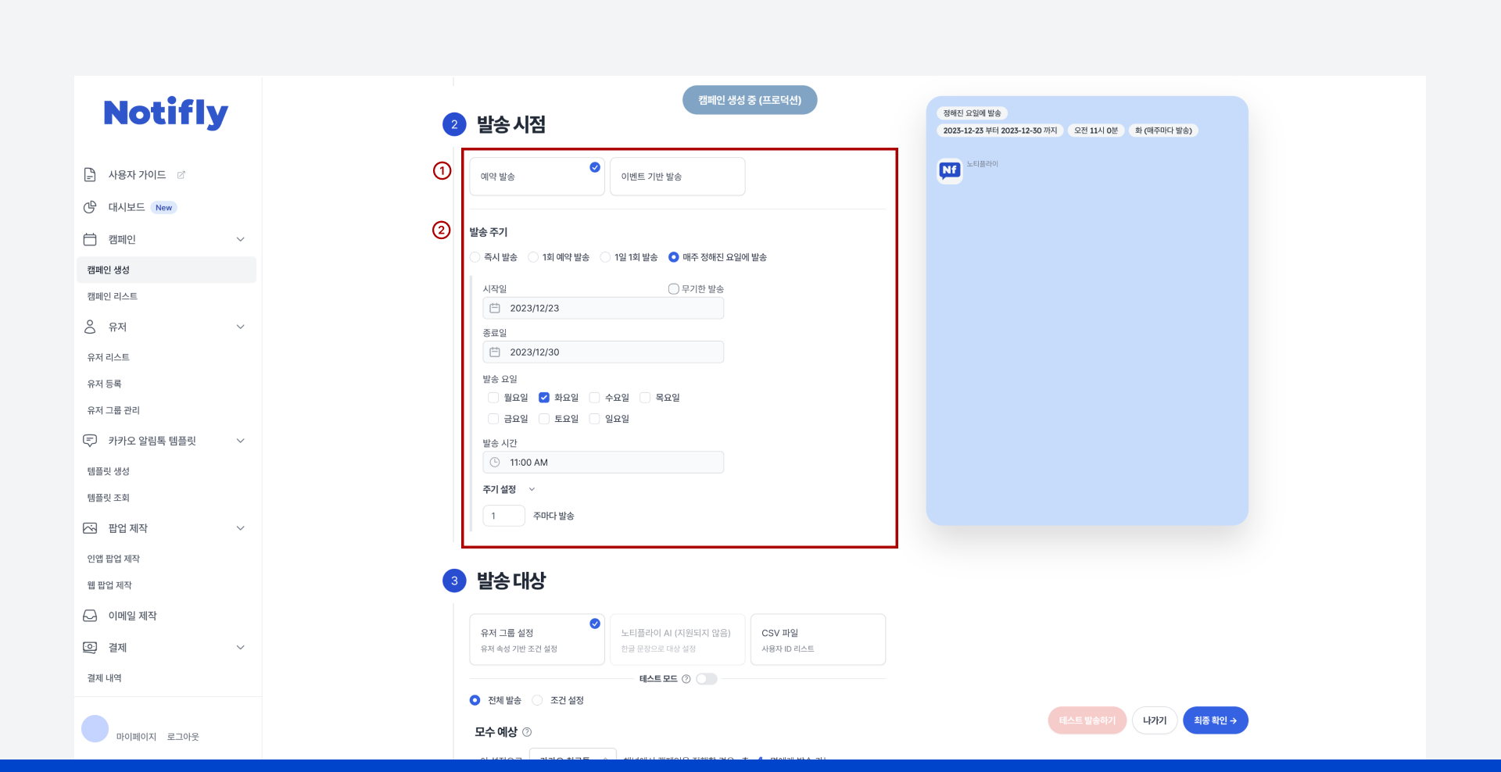Click the 최종 확인 button
The width and height of the screenshot is (1501, 772).
click(x=1215, y=720)
